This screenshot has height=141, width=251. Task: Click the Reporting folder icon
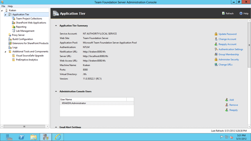(x=14, y=27)
